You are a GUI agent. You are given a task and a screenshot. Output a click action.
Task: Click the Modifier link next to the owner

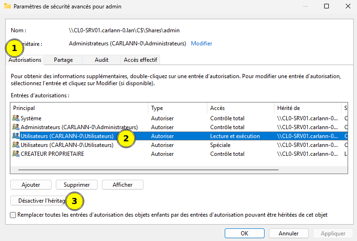click(x=202, y=44)
